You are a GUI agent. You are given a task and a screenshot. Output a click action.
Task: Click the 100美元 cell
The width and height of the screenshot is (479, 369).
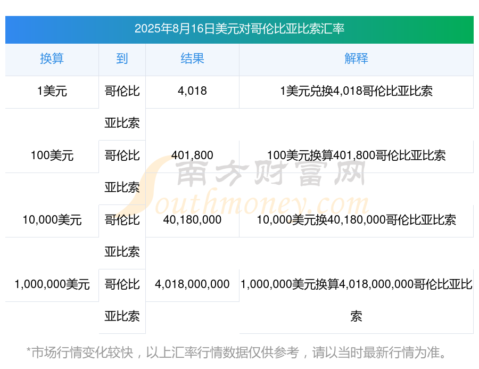[52, 155]
